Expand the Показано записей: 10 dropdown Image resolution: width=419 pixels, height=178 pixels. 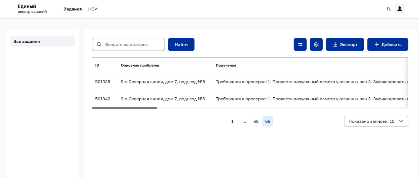pos(376,121)
